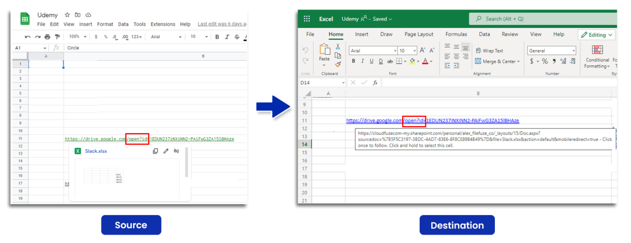Copy link using the preview card copy icon
This screenshot has height=243, width=631.
coord(155,151)
